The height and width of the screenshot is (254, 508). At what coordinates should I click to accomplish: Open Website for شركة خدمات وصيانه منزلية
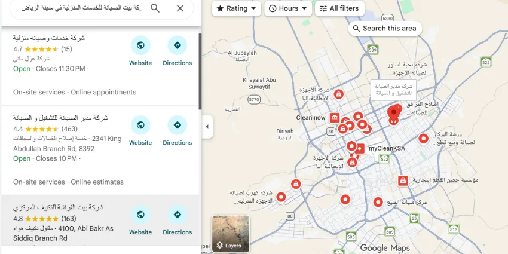pos(140,51)
